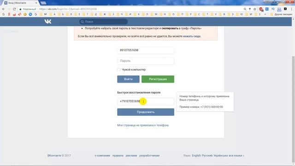Click the VK logo in the header
295x166 pixels.
48,22
